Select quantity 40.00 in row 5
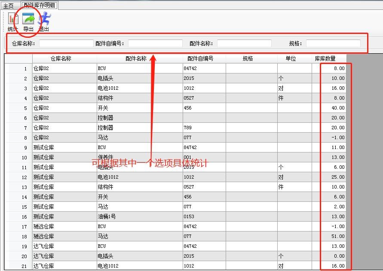Image resolution: width=383 pixels, height=271 pixels. click(x=329, y=108)
